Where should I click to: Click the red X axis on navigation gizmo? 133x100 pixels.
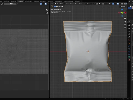(125, 13)
